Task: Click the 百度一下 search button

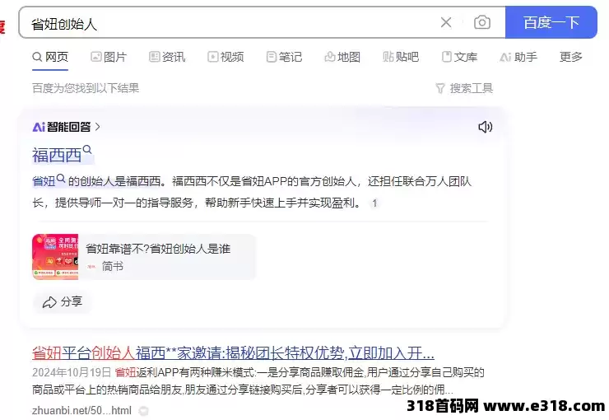Action: click(551, 22)
